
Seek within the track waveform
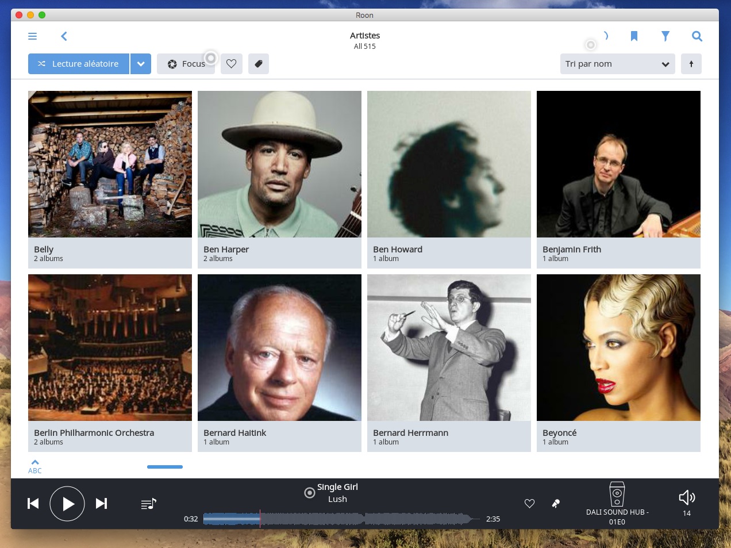[341, 519]
